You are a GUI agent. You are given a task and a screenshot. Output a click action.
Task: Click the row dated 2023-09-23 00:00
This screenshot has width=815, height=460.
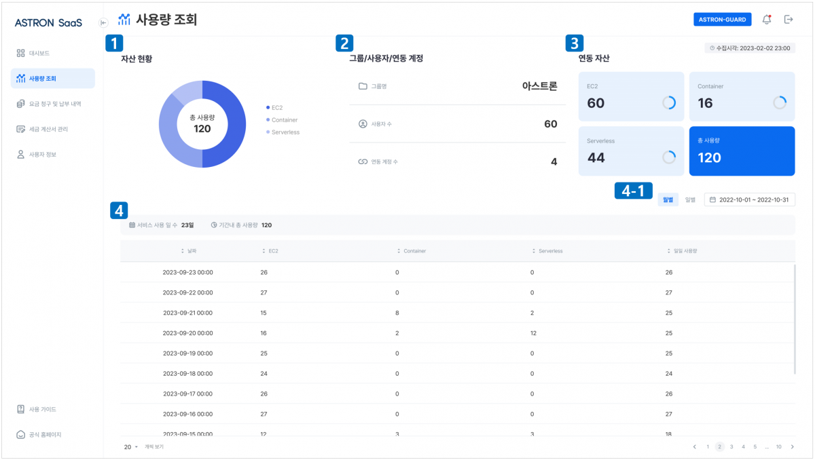click(x=457, y=272)
